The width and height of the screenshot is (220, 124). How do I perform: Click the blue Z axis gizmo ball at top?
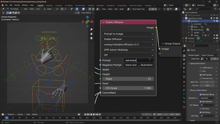(87, 17)
